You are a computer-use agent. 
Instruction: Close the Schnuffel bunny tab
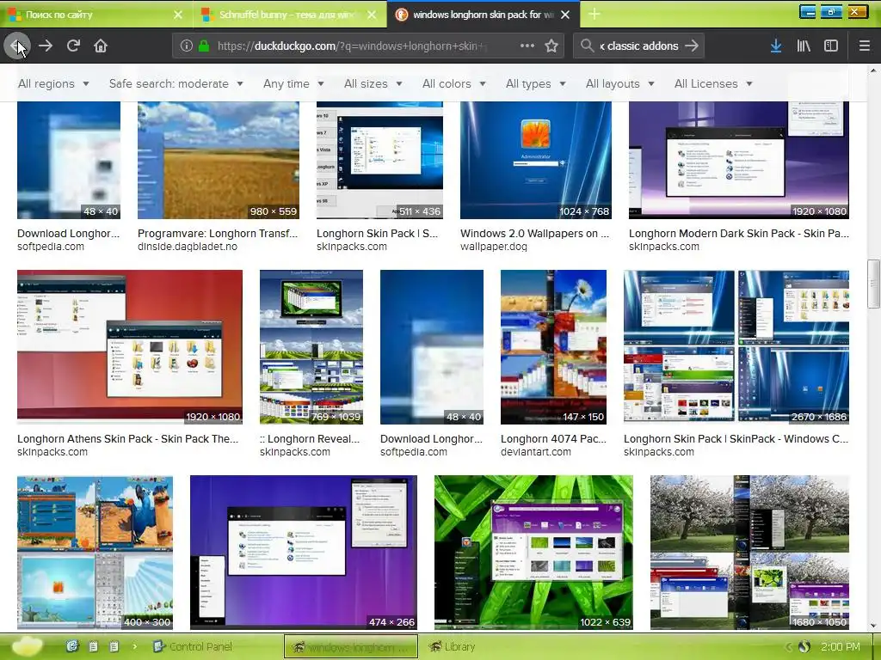click(x=372, y=15)
